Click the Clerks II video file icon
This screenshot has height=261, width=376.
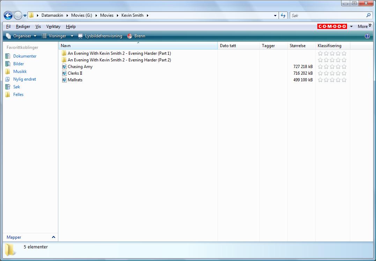[x=64, y=73]
